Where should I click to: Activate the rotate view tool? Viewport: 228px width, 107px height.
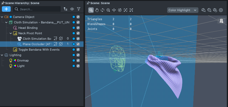pyautogui.click(x=102, y=10)
